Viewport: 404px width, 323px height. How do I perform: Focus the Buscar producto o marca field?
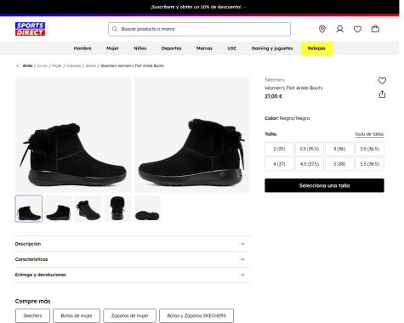click(x=199, y=29)
